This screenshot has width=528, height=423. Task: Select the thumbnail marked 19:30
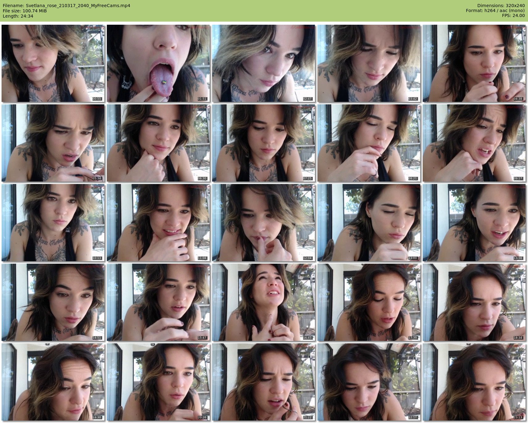(x=53, y=382)
